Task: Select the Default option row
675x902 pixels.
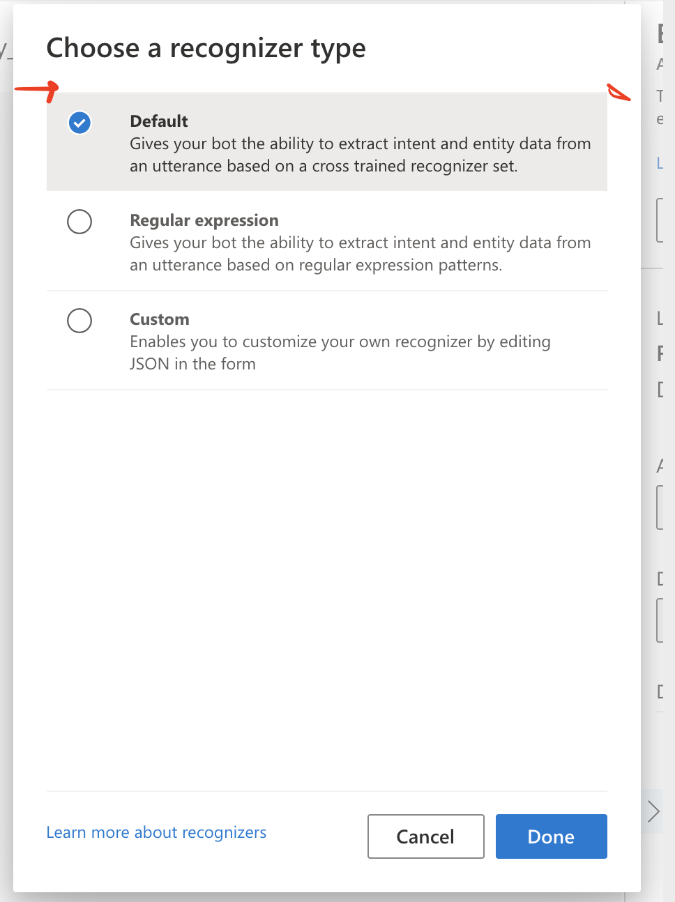Action: 326,141
